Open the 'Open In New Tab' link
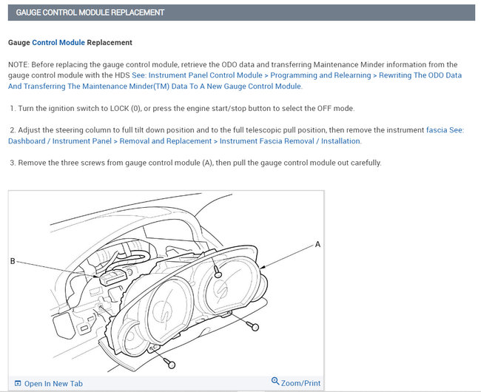Image resolution: width=481 pixels, height=392 pixels. pos(53,383)
